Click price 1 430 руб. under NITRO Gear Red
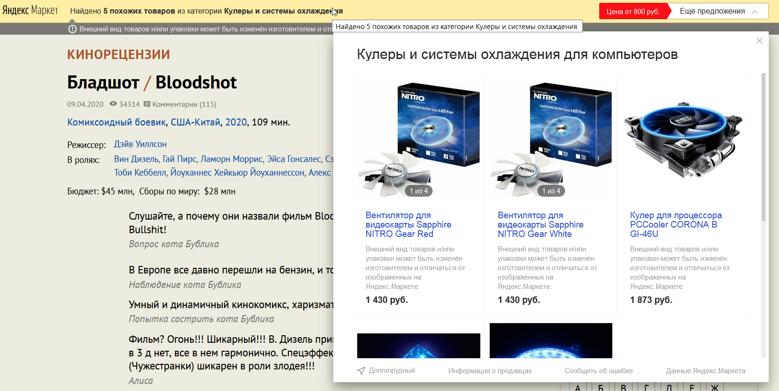Viewport: 779px width, 391px height. pos(387,300)
